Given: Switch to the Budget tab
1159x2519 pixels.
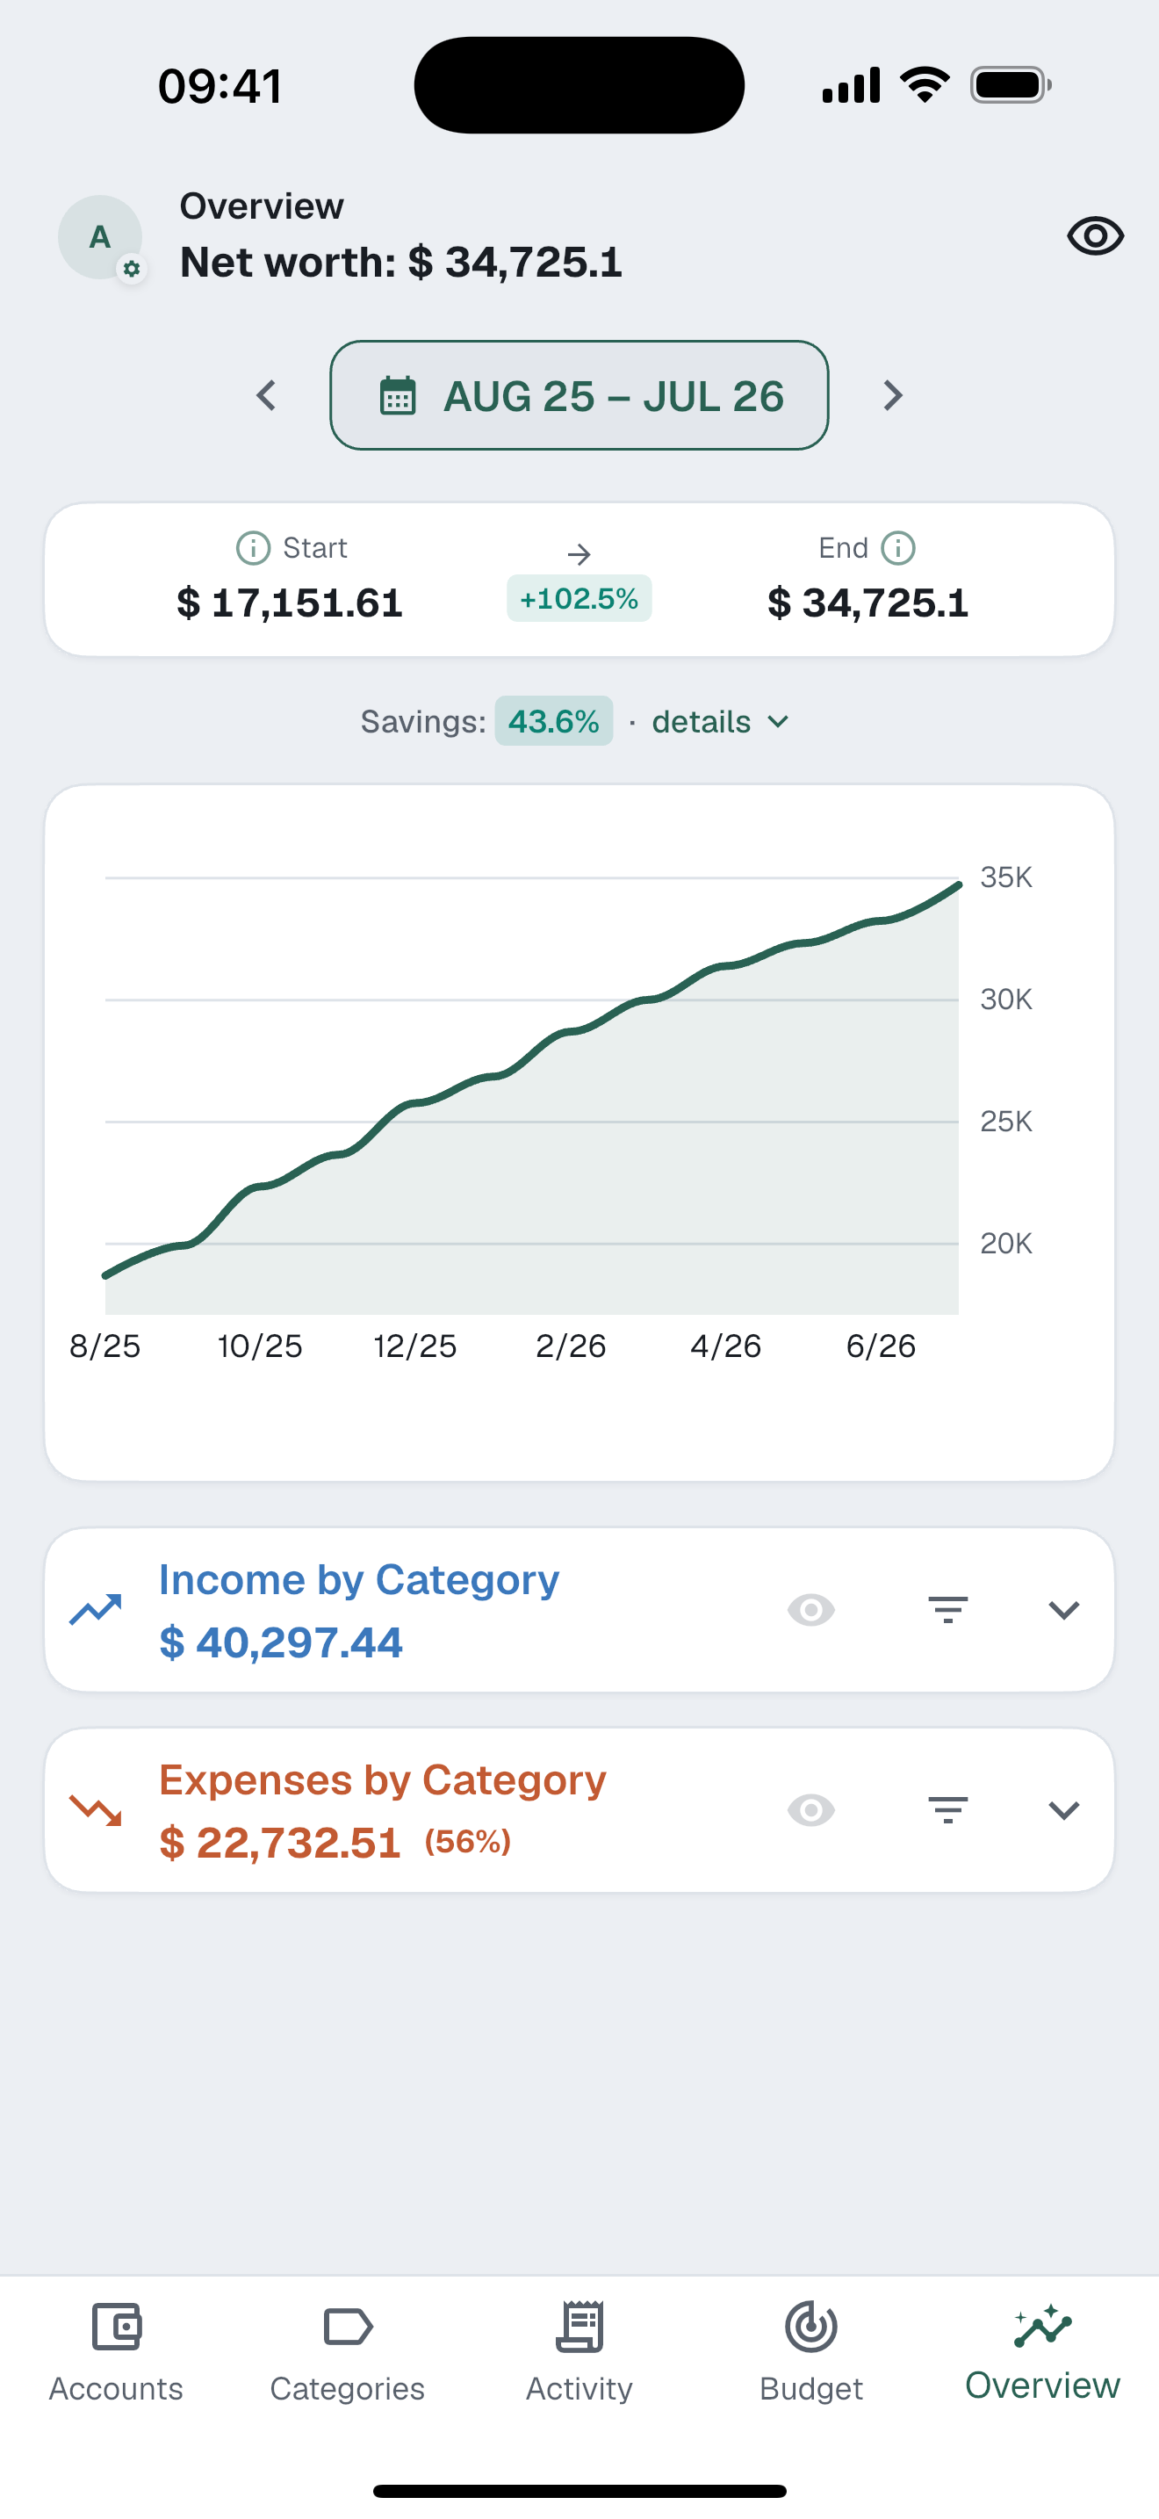Looking at the screenshot, I should point(811,2352).
